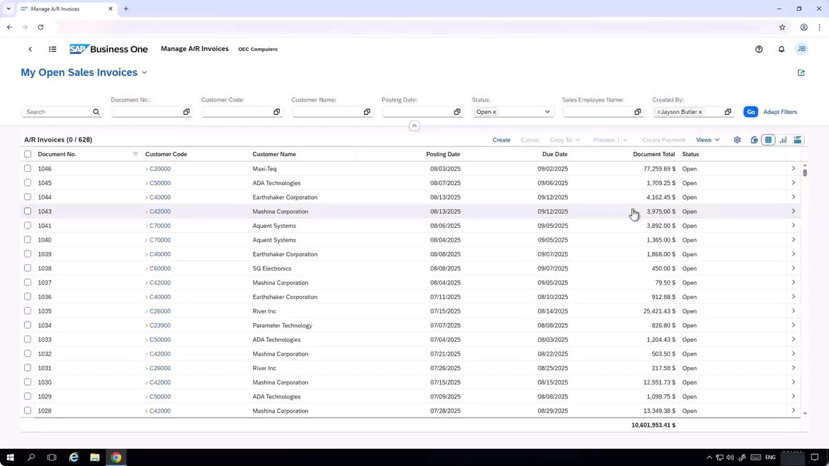Remove the Jayson Butler filter token
This screenshot has width=829, height=466.
click(700, 112)
